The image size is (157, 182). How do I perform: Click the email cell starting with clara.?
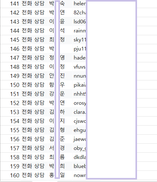coord(79,112)
